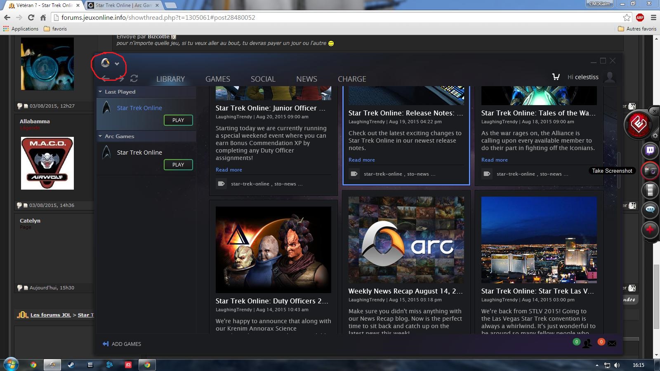Open the Applications bookmarks shortcut
Screen dimensions: 660x371
click(x=21, y=29)
